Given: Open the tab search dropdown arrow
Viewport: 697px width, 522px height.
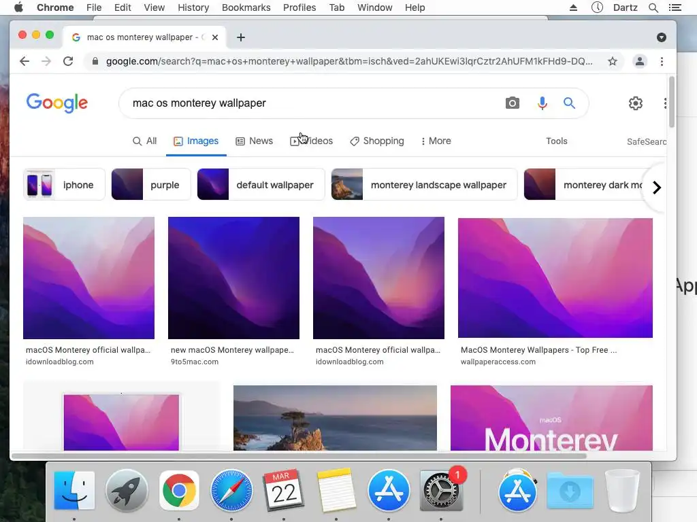Looking at the screenshot, I should coord(662,37).
